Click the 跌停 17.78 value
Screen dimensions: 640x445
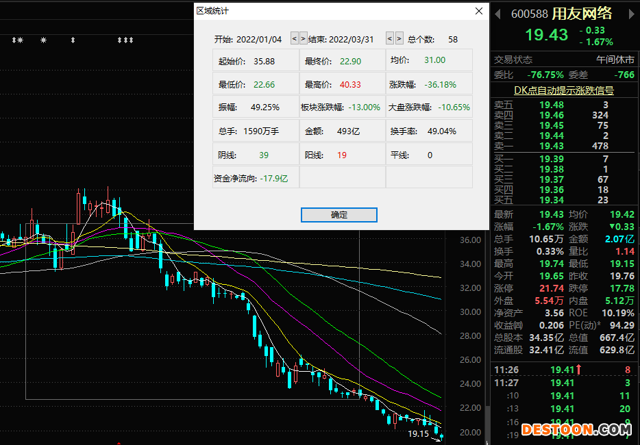[x=622, y=288]
